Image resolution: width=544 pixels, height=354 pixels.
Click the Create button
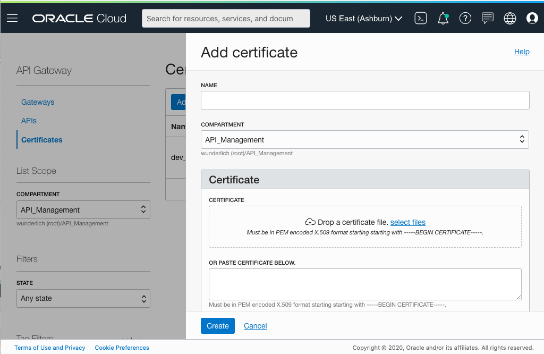click(x=217, y=325)
